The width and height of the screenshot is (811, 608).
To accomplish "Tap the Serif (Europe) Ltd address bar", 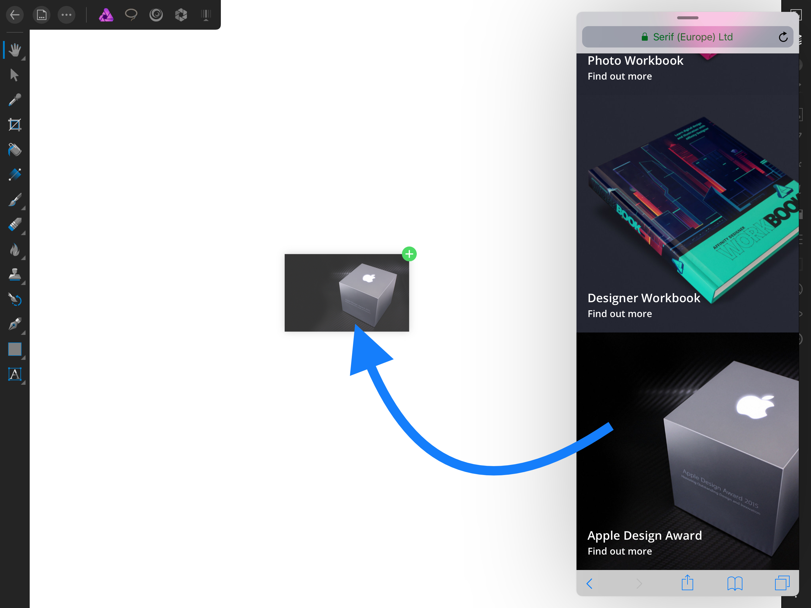I will 688,37.
